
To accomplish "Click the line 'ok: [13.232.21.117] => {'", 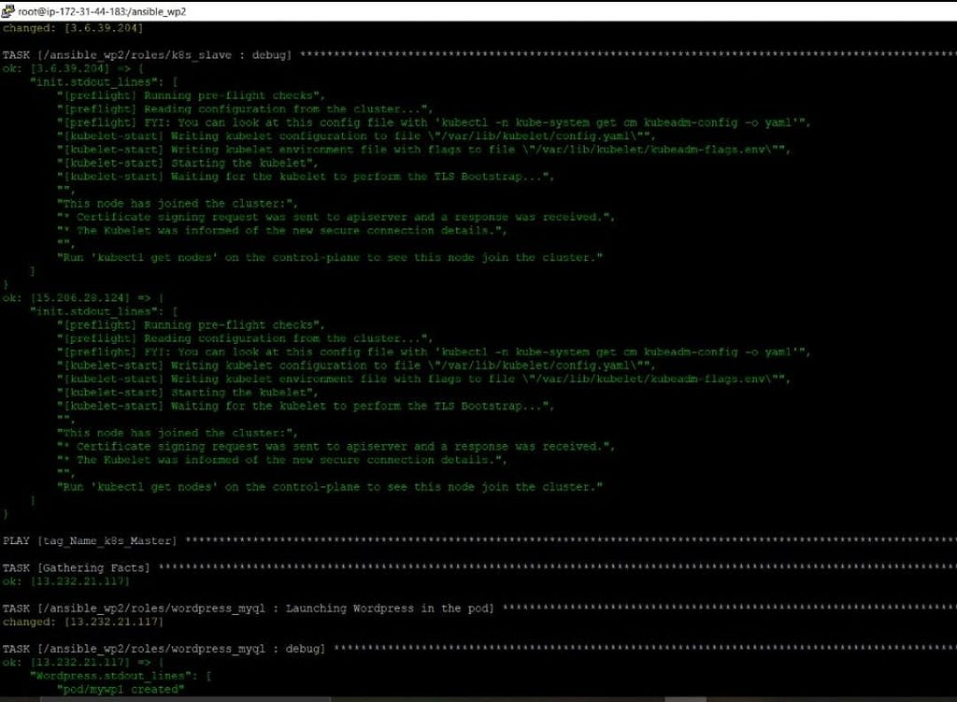I will [x=83, y=663].
